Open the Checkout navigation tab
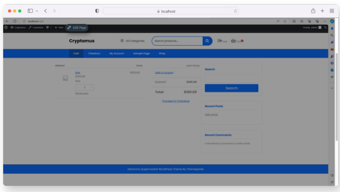Screen dimensions: 340x192 coord(94,53)
